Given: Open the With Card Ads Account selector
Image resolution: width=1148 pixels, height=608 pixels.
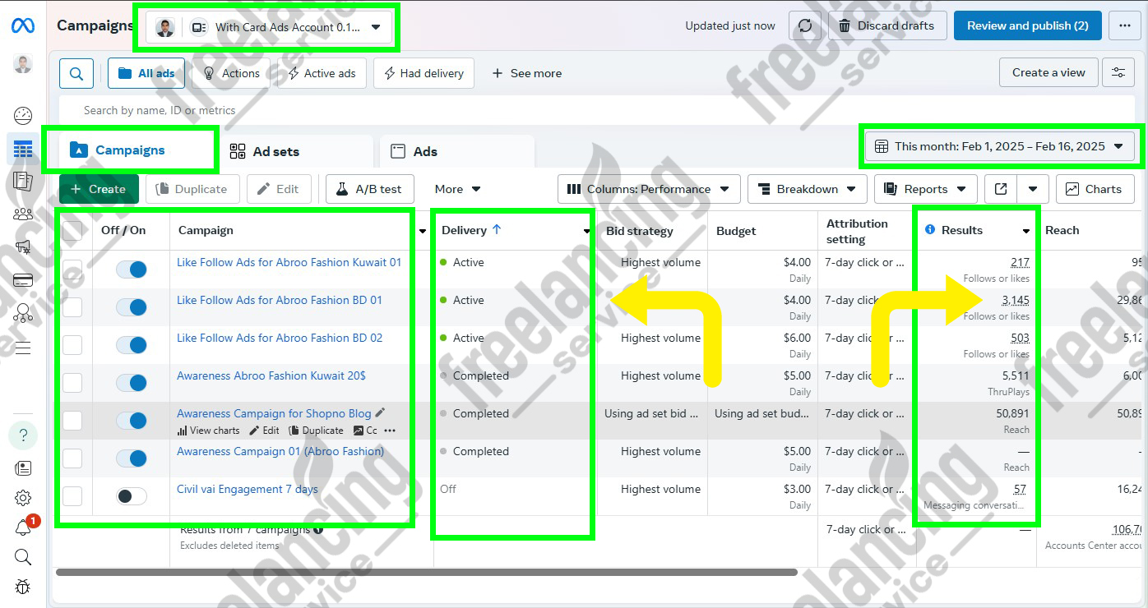Looking at the screenshot, I should (268, 27).
